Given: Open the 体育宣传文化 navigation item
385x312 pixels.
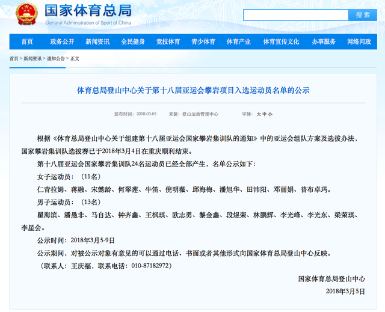Looking at the screenshot, I should [x=281, y=41].
